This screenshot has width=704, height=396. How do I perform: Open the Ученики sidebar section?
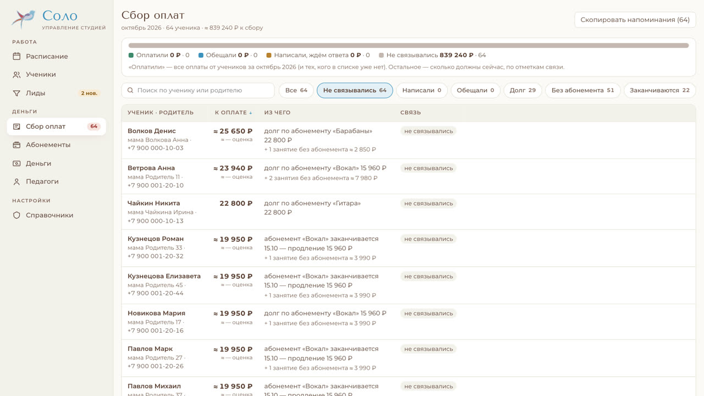(x=56, y=75)
